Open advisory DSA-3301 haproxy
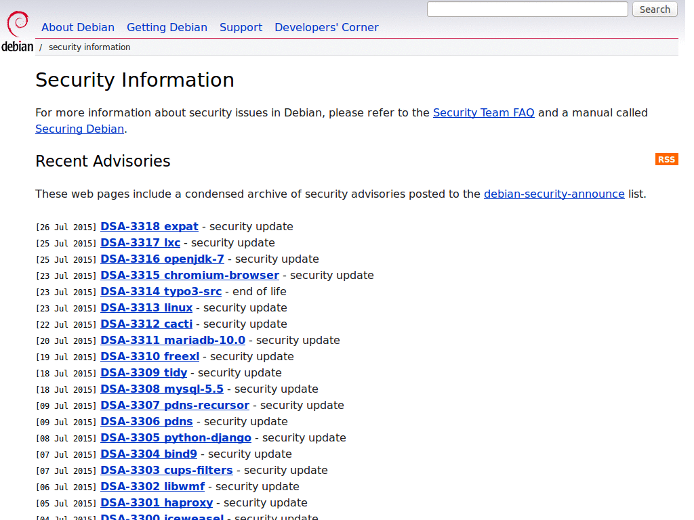This screenshot has height=520, width=694. tap(157, 503)
